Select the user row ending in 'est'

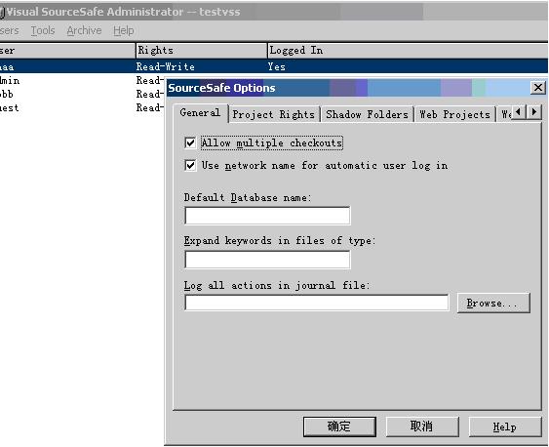(x=82, y=108)
